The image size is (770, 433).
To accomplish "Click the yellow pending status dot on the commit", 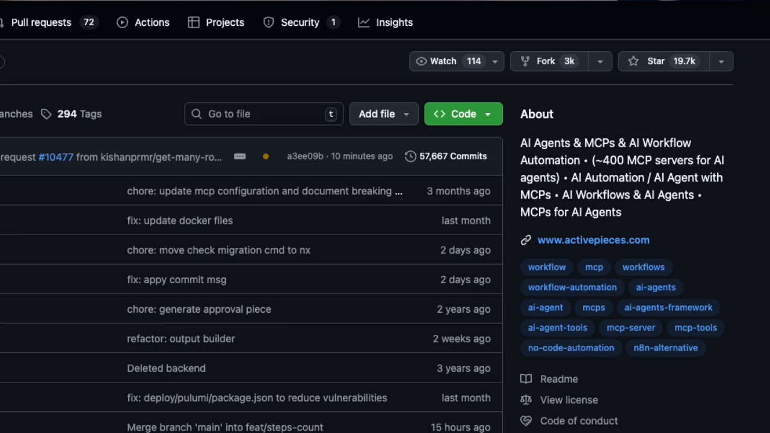I will pyautogui.click(x=265, y=156).
